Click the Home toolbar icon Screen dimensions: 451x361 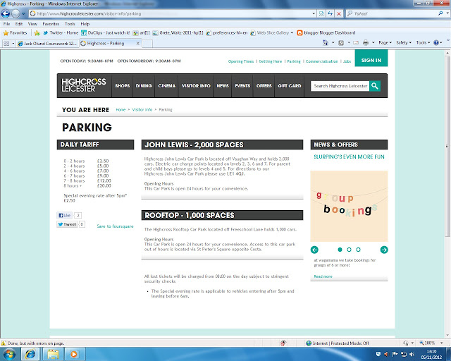click(326, 42)
